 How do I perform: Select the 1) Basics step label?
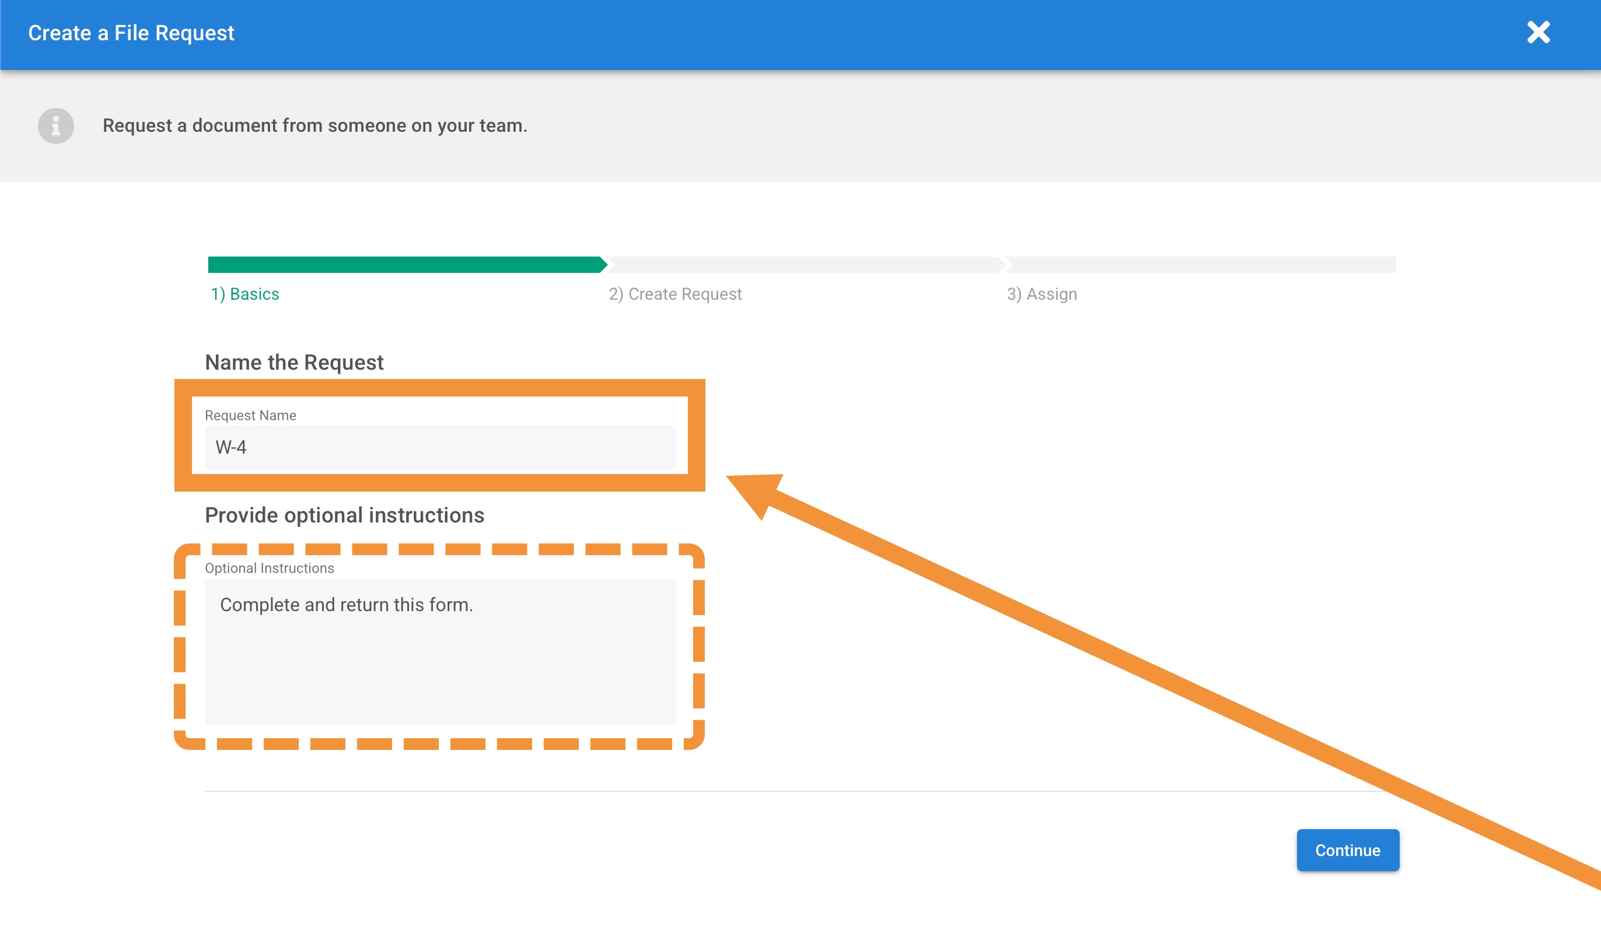click(245, 294)
